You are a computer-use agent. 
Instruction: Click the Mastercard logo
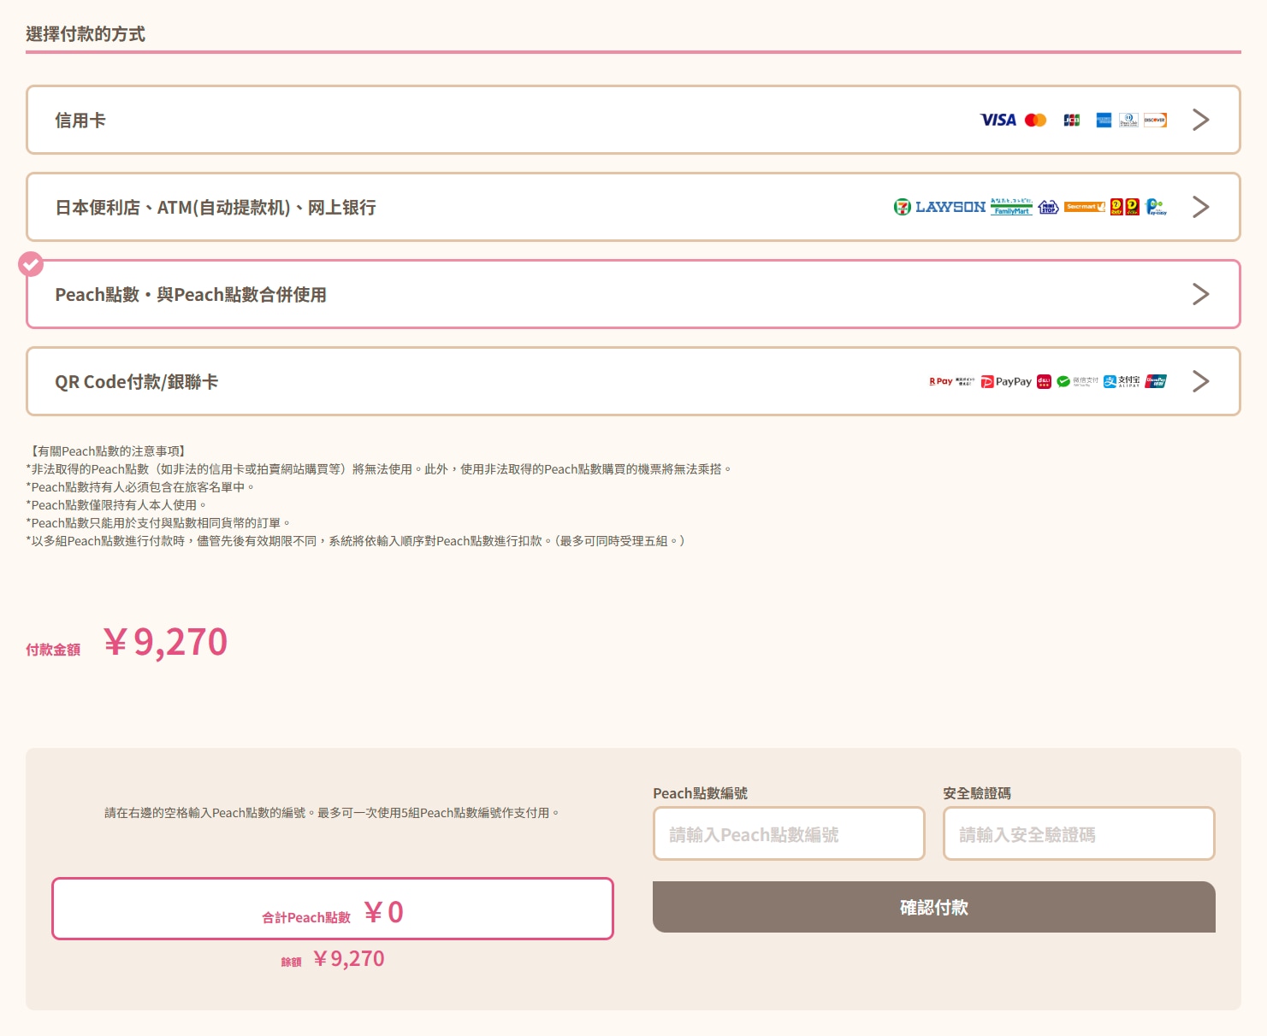[x=1035, y=120]
